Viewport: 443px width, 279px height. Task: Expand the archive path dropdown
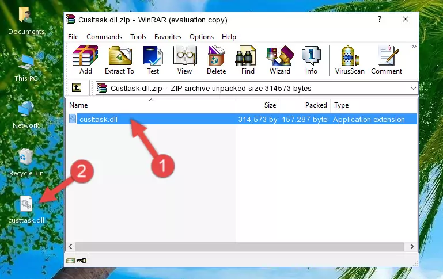point(414,88)
